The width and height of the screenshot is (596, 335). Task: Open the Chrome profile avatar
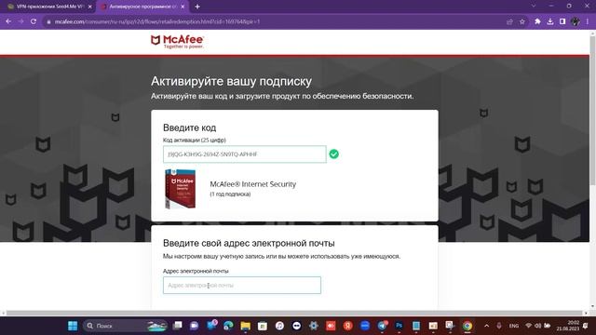pos(576,21)
